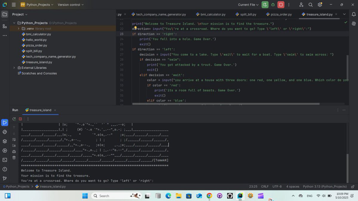Change 4 spaces indent setting

[x=293, y=187]
